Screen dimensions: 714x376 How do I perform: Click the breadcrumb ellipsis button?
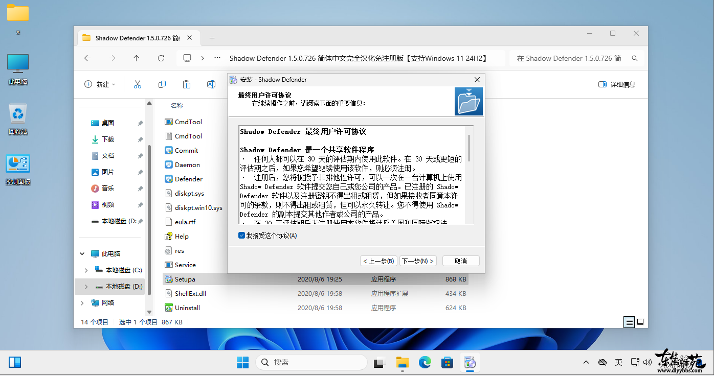click(x=217, y=58)
